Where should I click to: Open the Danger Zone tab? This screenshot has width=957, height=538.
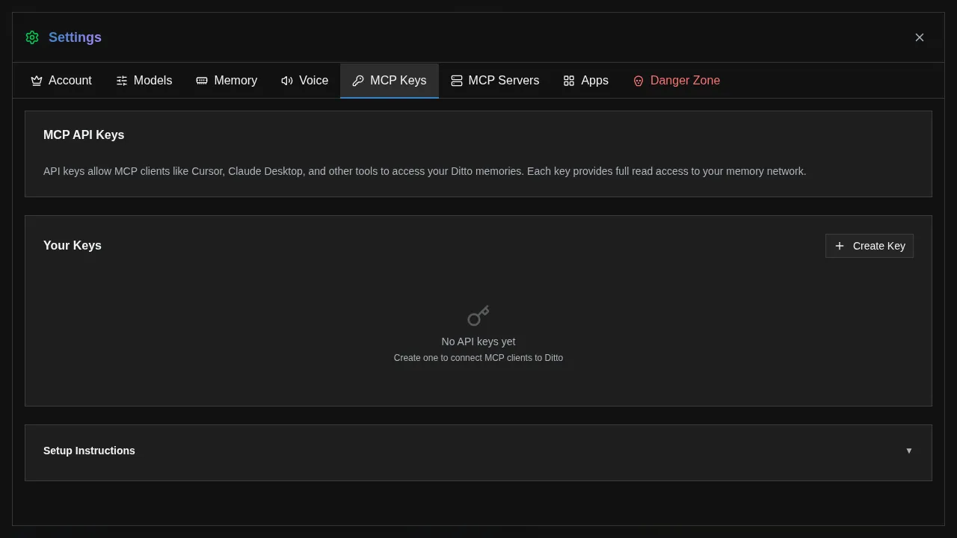point(676,80)
